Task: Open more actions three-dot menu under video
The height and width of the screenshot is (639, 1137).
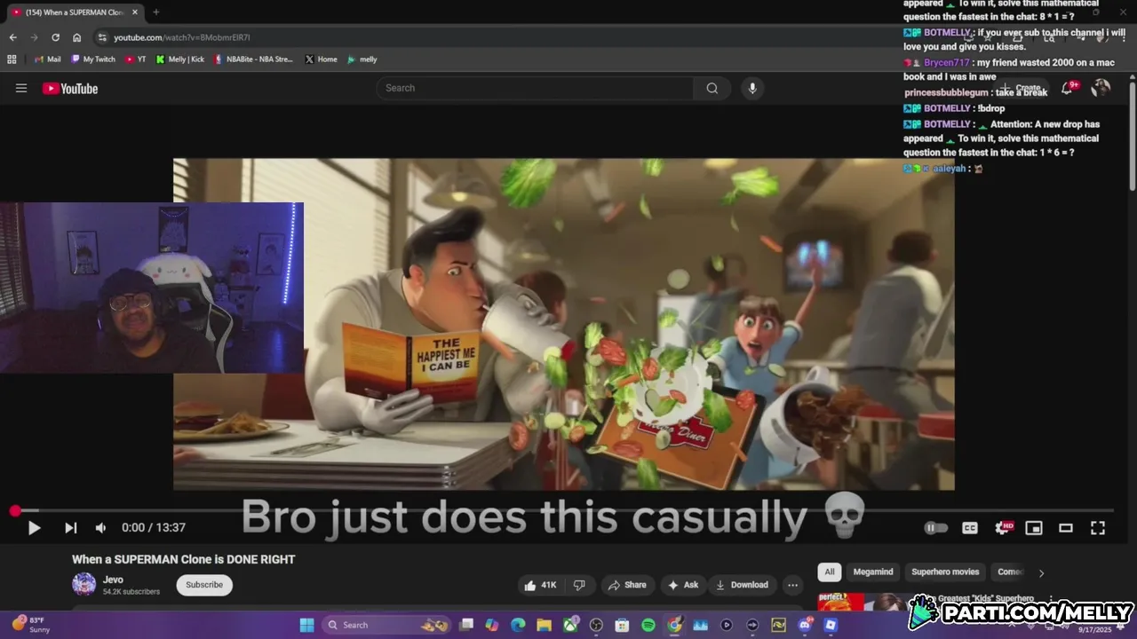Action: pyautogui.click(x=792, y=585)
